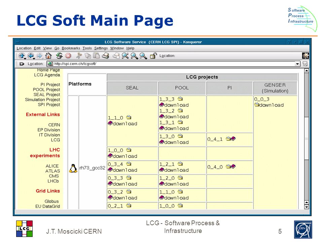Click the Up navigation arrow in Konqueror toolbar
The image size is (323, 242).
(22, 56)
